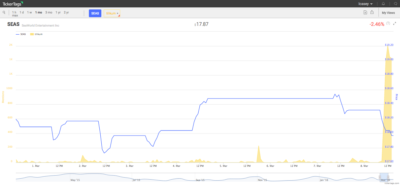Click Sep '15 in navigator timeline
The height and width of the screenshot is (187, 400).
pyautogui.click(x=200, y=180)
